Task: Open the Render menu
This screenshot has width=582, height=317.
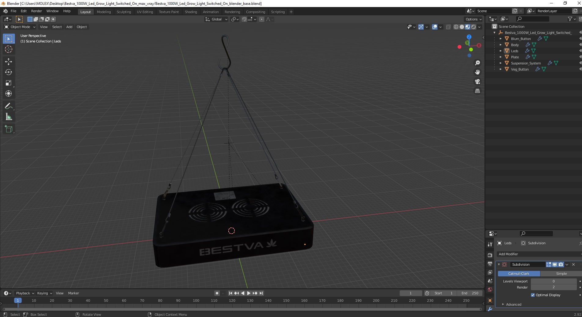Action: tap(36, 11)
